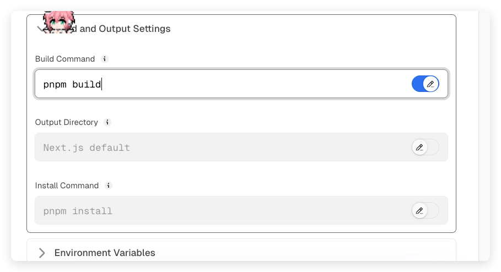
Task: Click the Output Directory label text
Action: [x=67, y=122]
